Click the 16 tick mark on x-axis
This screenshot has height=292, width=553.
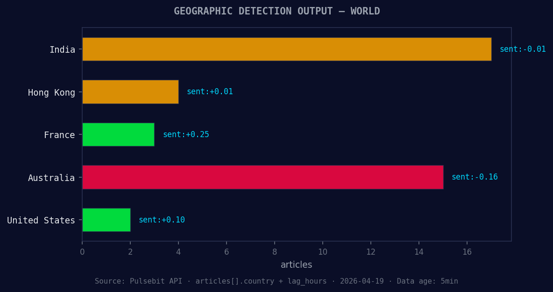467,251
